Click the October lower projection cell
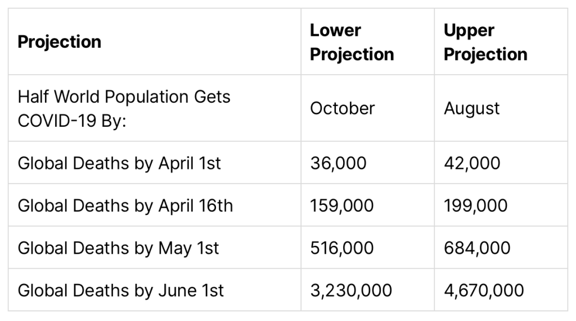The width and height of the screenshot is (576, 321). coord(342,108)
